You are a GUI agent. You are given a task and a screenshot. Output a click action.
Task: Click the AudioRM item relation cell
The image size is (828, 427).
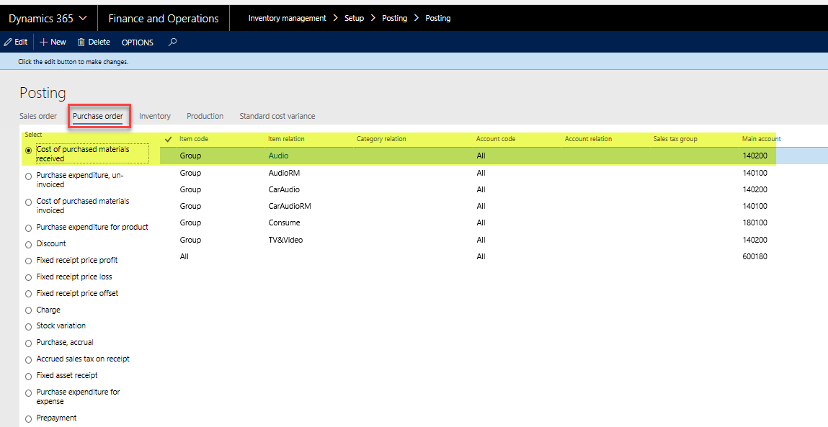[x=284, y=173]
